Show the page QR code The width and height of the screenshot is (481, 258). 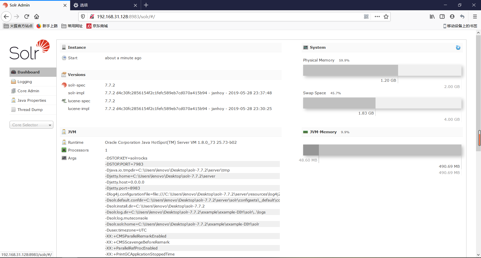[x=366, y=16]
